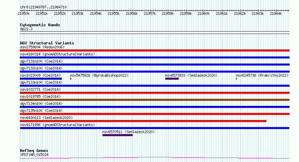Click the 21953k ruler tick label

pyautogui.click(x=78, y=13)
